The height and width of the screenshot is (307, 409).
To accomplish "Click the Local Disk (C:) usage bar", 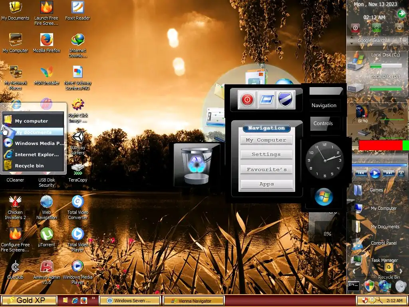I will tap(386, 66).
